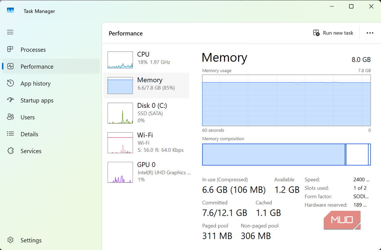Click the Startup apps gauge icon

pyautogui.click(x=10, y=100)
